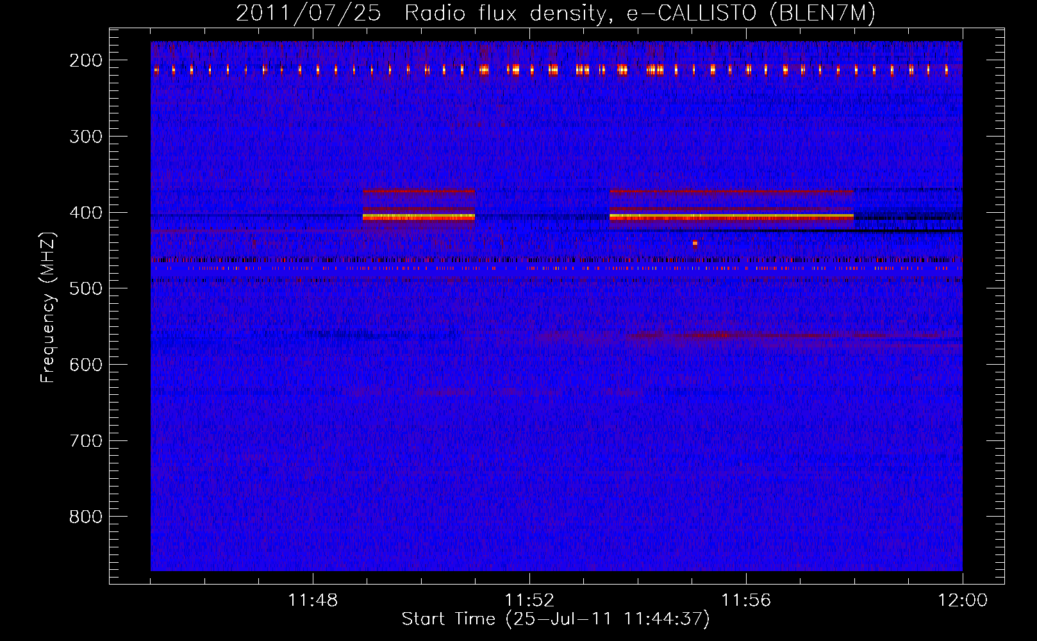Click the 200 frequency tick label
1037x641 pixels.
[x=86, y=60]
